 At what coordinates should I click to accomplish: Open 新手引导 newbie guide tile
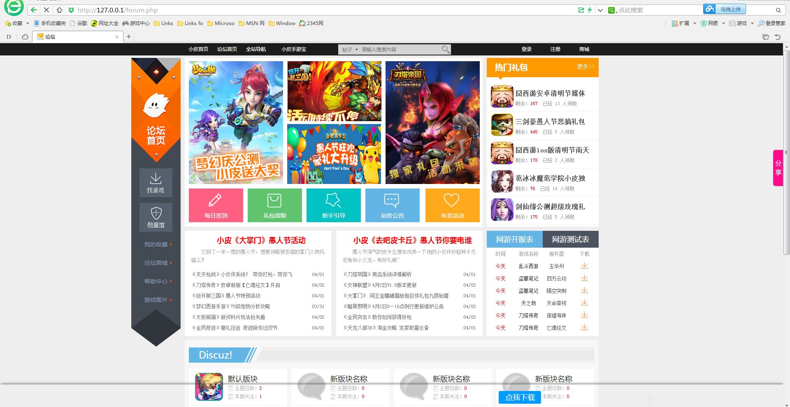pyautogui.click(x=334, y=205)
